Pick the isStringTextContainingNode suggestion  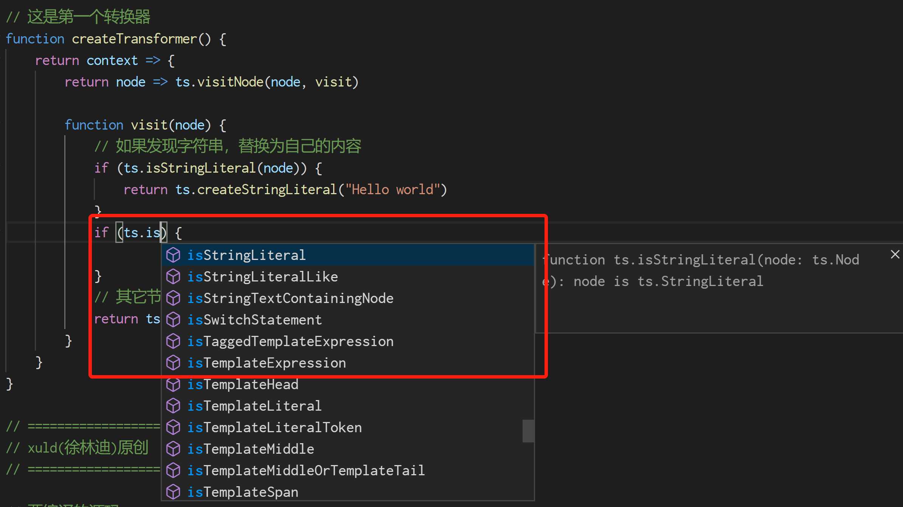click(x=348, y=298)
